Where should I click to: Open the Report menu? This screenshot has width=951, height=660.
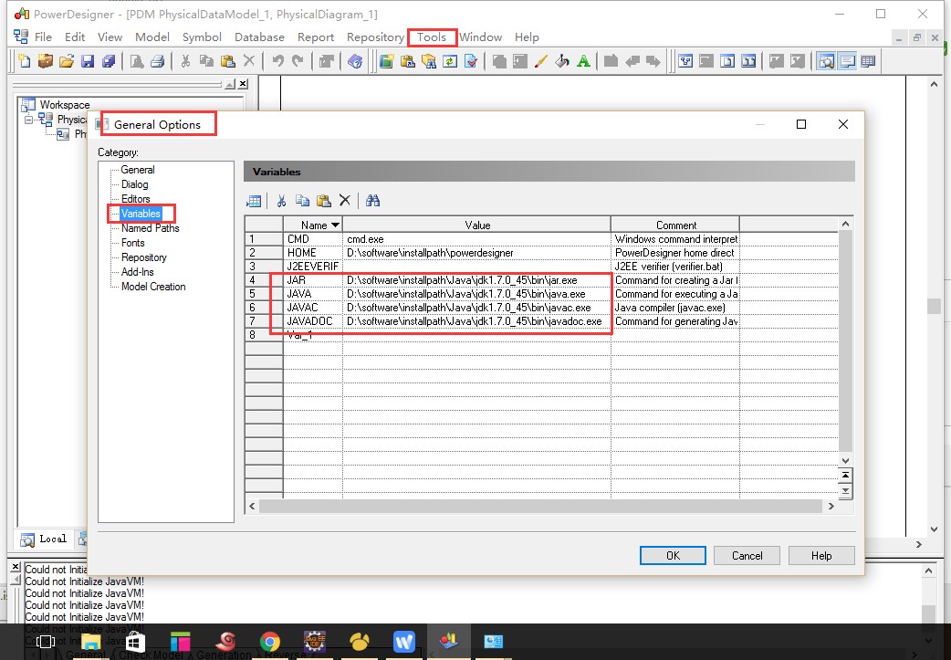pyautogui.click(x=316, y=37)
